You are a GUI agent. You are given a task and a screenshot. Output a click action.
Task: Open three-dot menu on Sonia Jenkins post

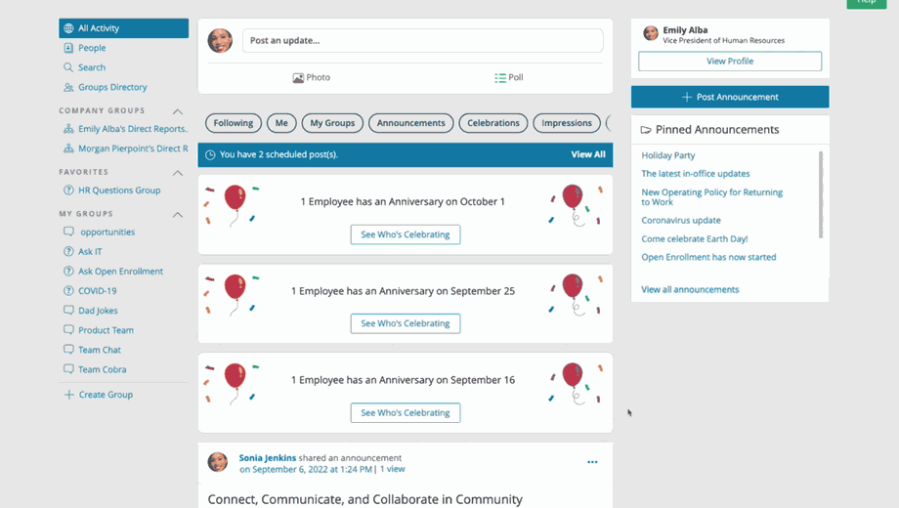[592, 462]
